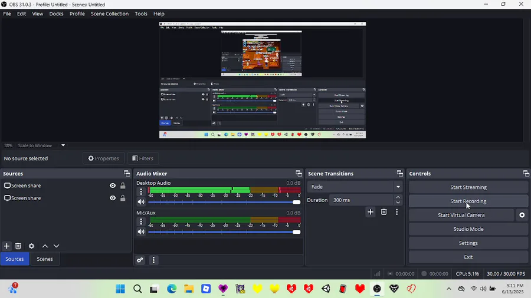Open the Edit menu

tap(21, 14)
